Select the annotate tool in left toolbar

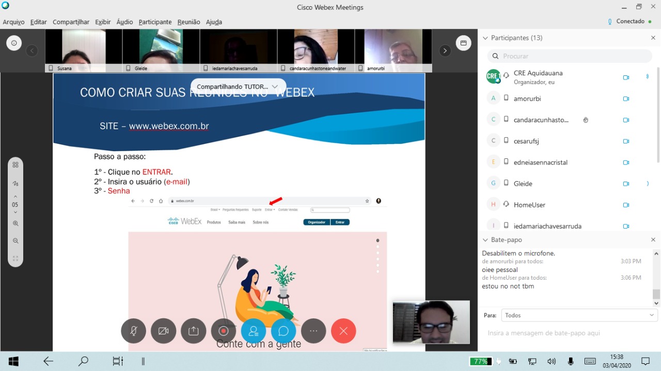click(15, 183)
